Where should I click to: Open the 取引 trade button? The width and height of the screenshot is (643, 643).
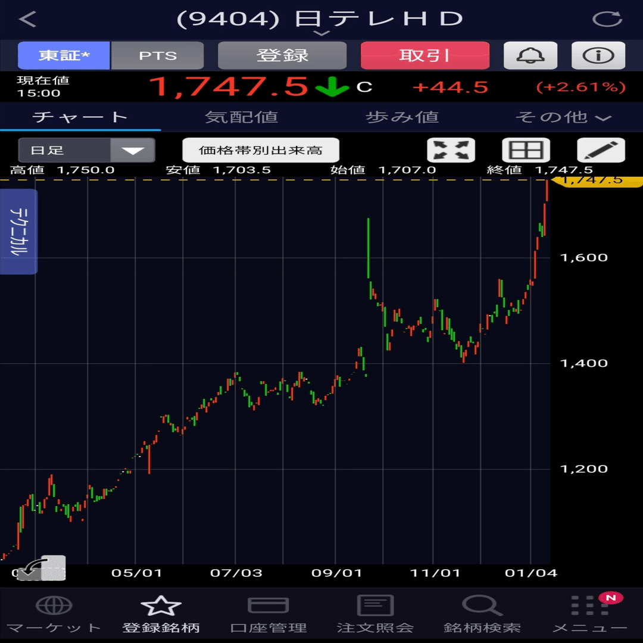425,55
